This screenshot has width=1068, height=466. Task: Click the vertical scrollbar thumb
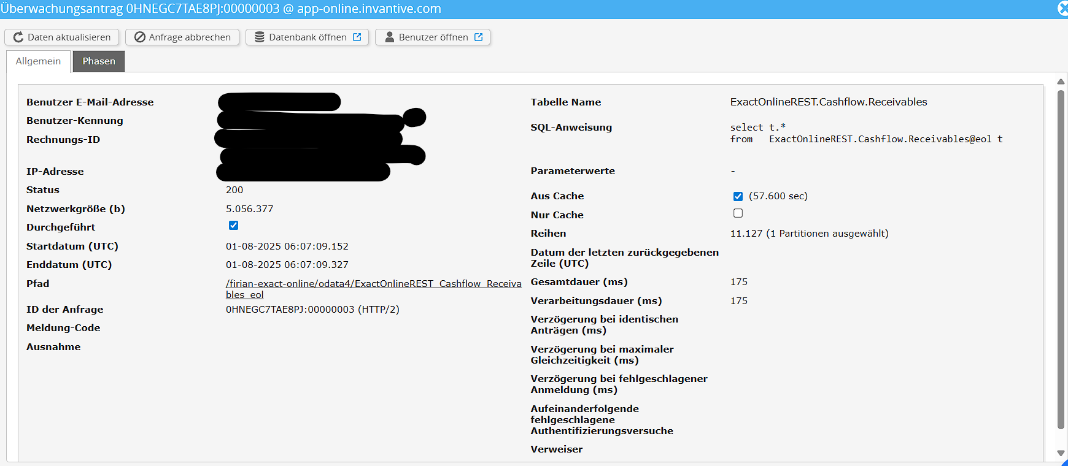[x=1061, y=258]
